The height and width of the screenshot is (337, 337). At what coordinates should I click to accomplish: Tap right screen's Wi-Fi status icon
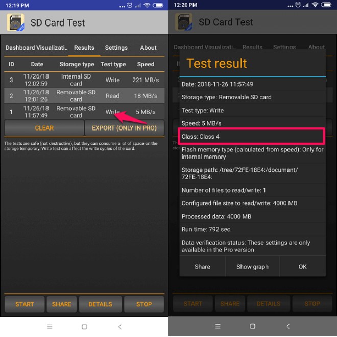[x=315, y=5]
